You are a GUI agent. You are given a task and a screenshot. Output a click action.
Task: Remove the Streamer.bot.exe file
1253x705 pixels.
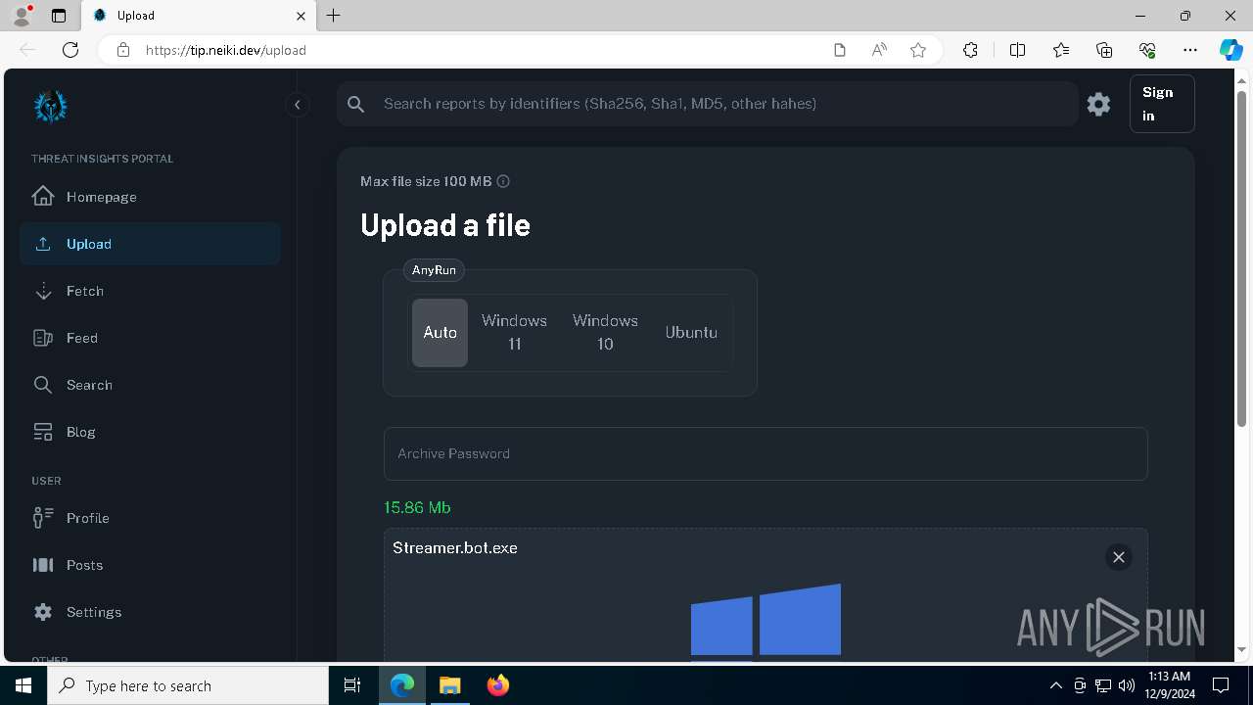click(1118, 557)
